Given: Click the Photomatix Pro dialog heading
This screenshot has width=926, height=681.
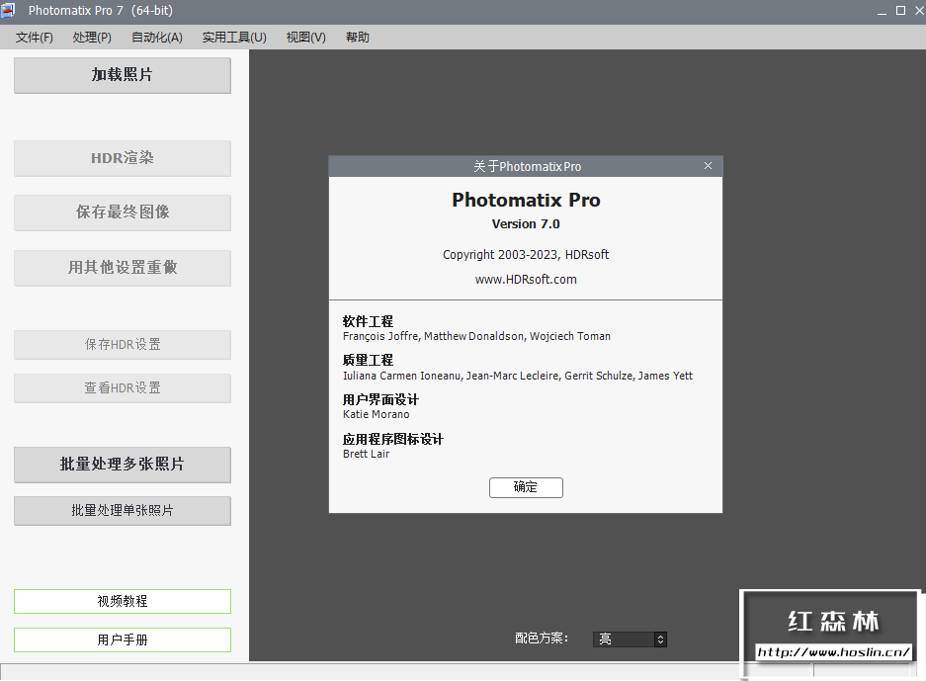Looking at the screenshot, I should (526, 201).
